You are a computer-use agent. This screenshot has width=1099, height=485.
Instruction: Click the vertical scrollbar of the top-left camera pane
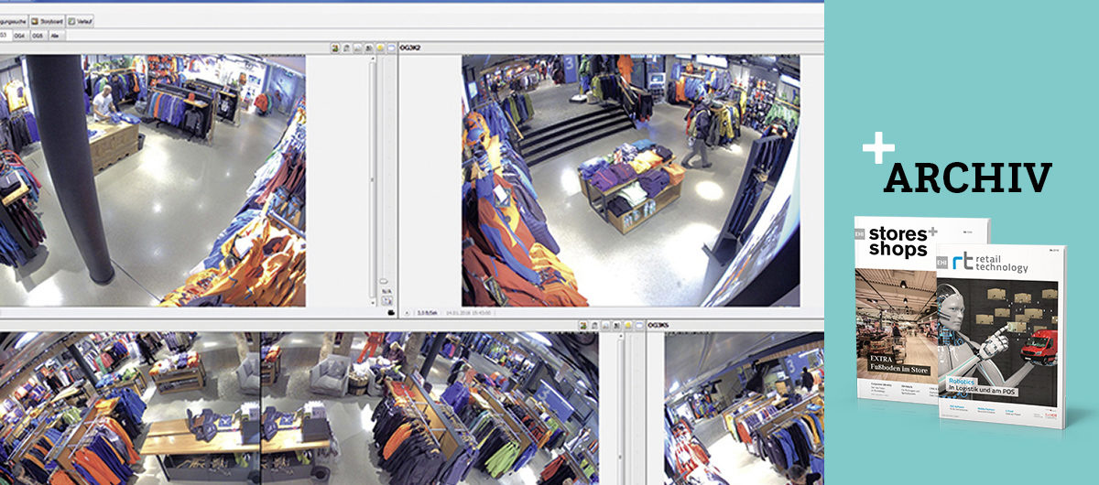click(373, 178)
